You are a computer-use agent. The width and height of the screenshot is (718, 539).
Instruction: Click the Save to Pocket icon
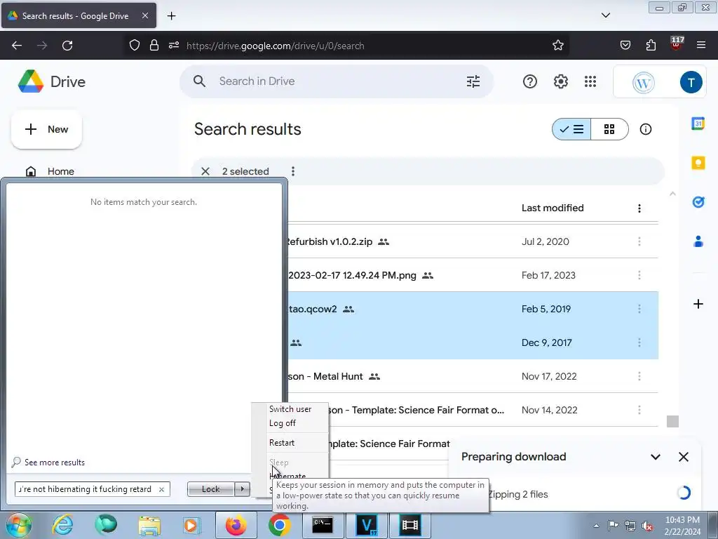tap(625, 46)
